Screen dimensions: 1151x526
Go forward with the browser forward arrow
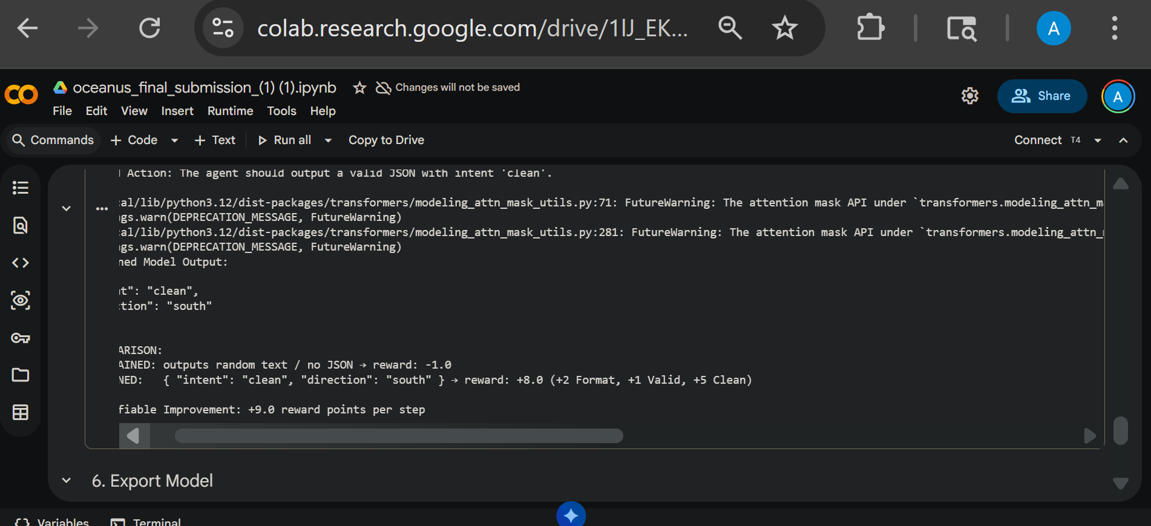pyautogui.click(x=88, y=28)
